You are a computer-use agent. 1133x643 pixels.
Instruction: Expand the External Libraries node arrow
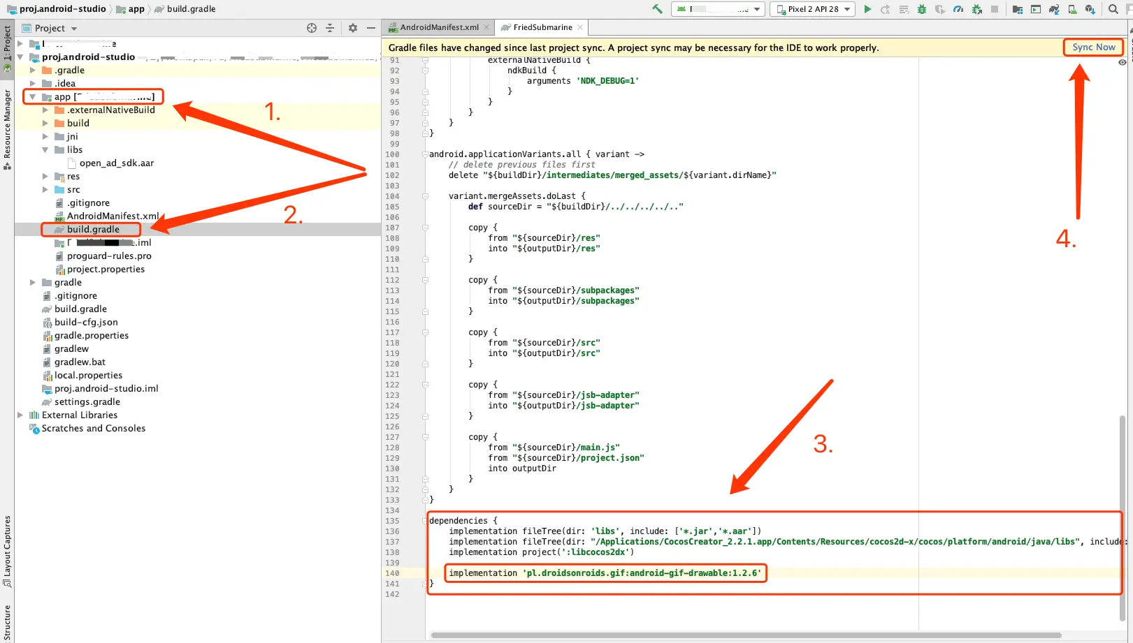click(20, 415)
